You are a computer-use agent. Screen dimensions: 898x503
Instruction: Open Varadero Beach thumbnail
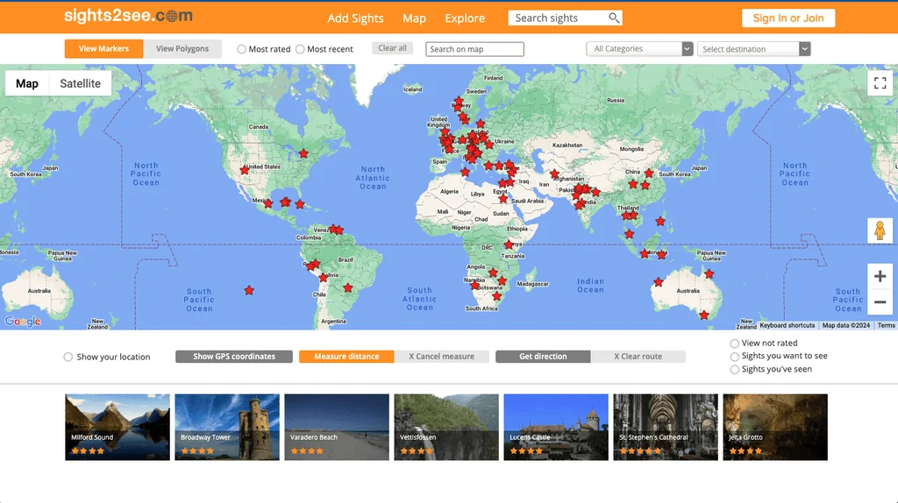pyautogui.click(x=337, y=427)
